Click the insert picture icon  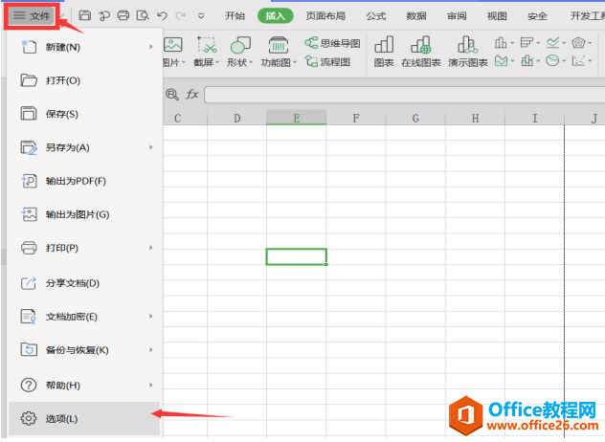point(173,45)
